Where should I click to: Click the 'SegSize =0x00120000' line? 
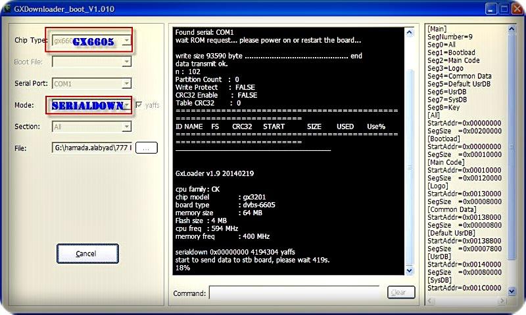(465, 178)
